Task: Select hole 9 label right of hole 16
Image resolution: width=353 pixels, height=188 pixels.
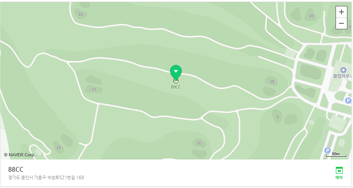Action: tap(278, 117)
